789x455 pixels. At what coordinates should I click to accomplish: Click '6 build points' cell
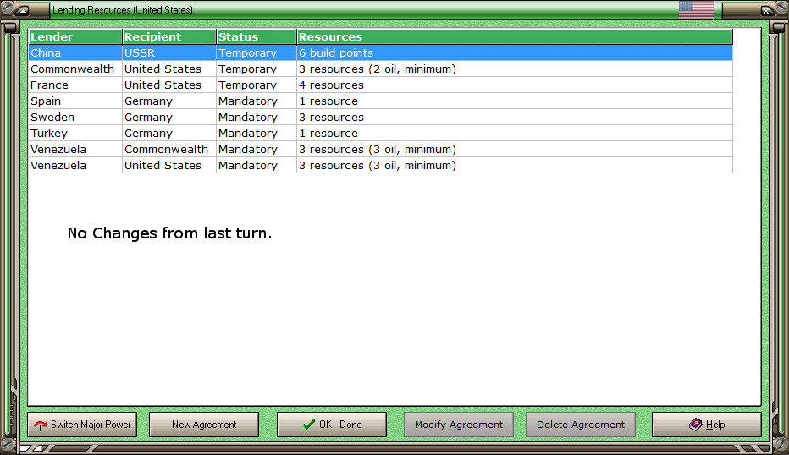click(x=514, y=52)
